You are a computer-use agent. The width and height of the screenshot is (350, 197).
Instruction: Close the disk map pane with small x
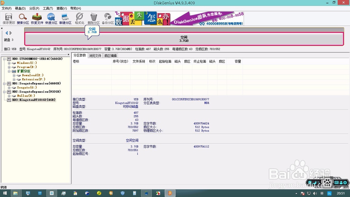(2, 28)
